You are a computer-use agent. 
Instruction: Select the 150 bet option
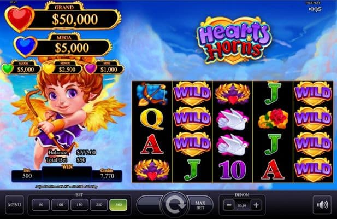[80, 205]
